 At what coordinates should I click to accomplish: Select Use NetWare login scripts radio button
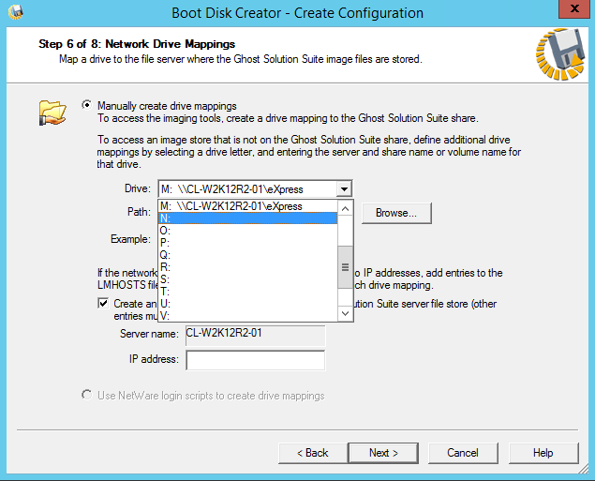[86, 395]
